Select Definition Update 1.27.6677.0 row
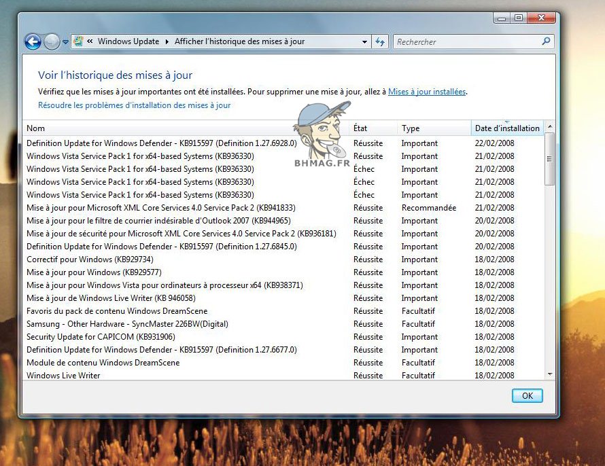Viewport: 605px width, 466px height. click(283, 350)
